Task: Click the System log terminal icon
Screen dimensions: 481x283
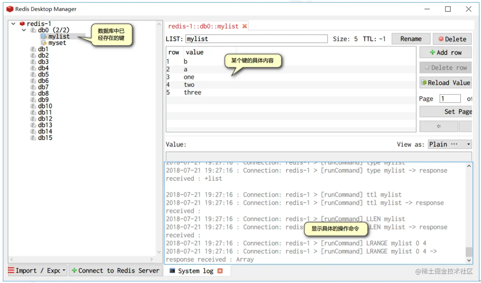Action: tap(172, 271)
